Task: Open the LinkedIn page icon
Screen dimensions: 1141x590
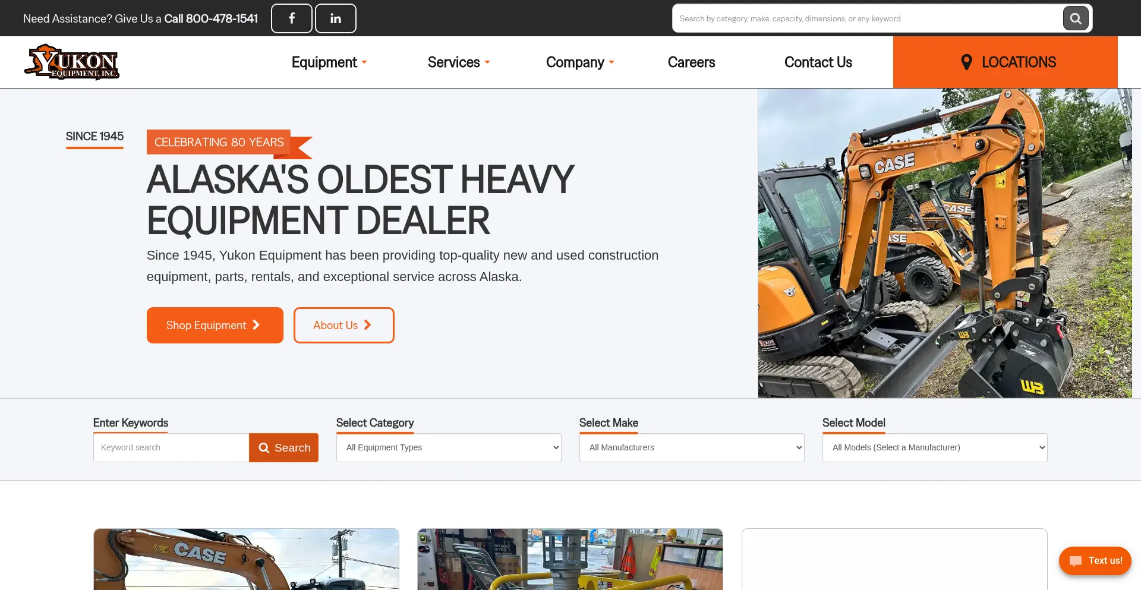Action: pos(336,18)
